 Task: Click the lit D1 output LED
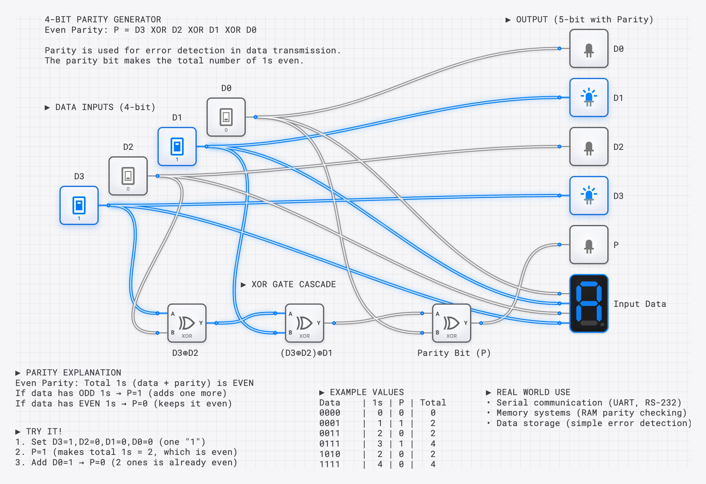589,97
